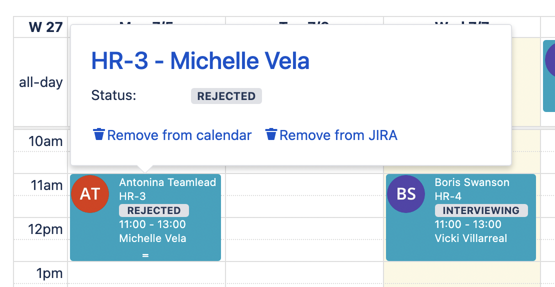Click the 1pm time slot label
Image resolution: width=555 pixels, height=287 pixels.
tap(49, 273)
